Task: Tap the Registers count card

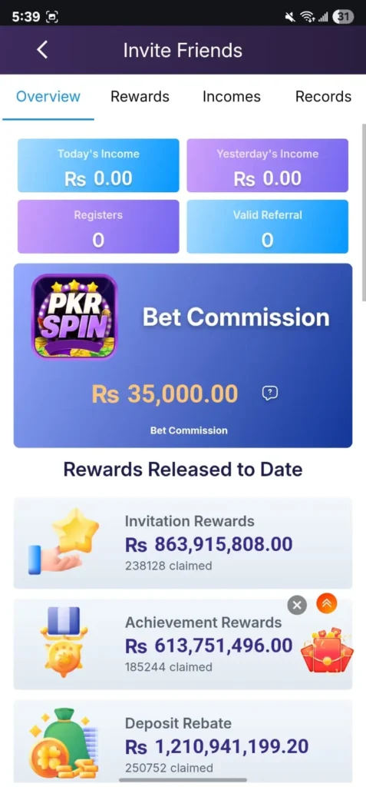Action: [x=98, y=227]
